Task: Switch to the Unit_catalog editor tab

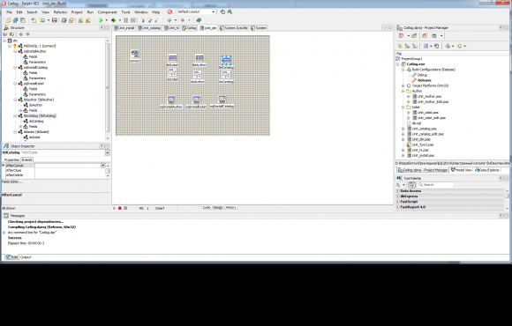Action: [x=149, y=28]
